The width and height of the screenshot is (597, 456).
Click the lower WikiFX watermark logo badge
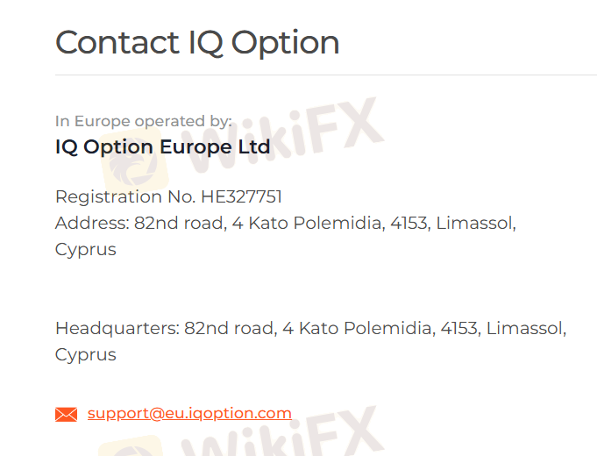click(131, 445)
